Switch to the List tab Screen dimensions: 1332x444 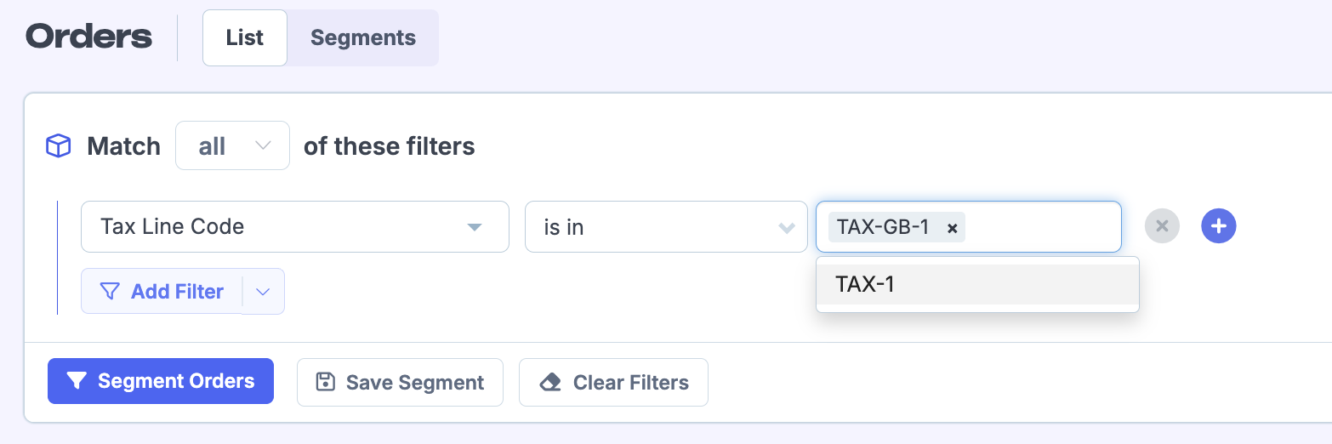tap(245, 38)
